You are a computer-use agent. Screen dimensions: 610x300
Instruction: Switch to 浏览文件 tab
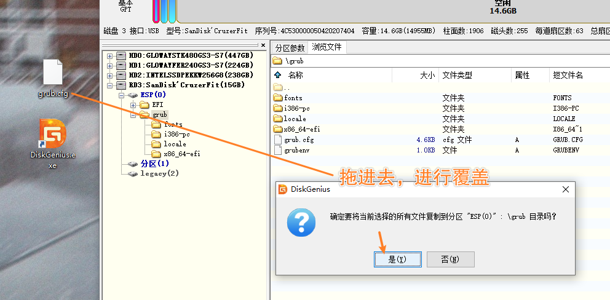click(x=327, y=47)
